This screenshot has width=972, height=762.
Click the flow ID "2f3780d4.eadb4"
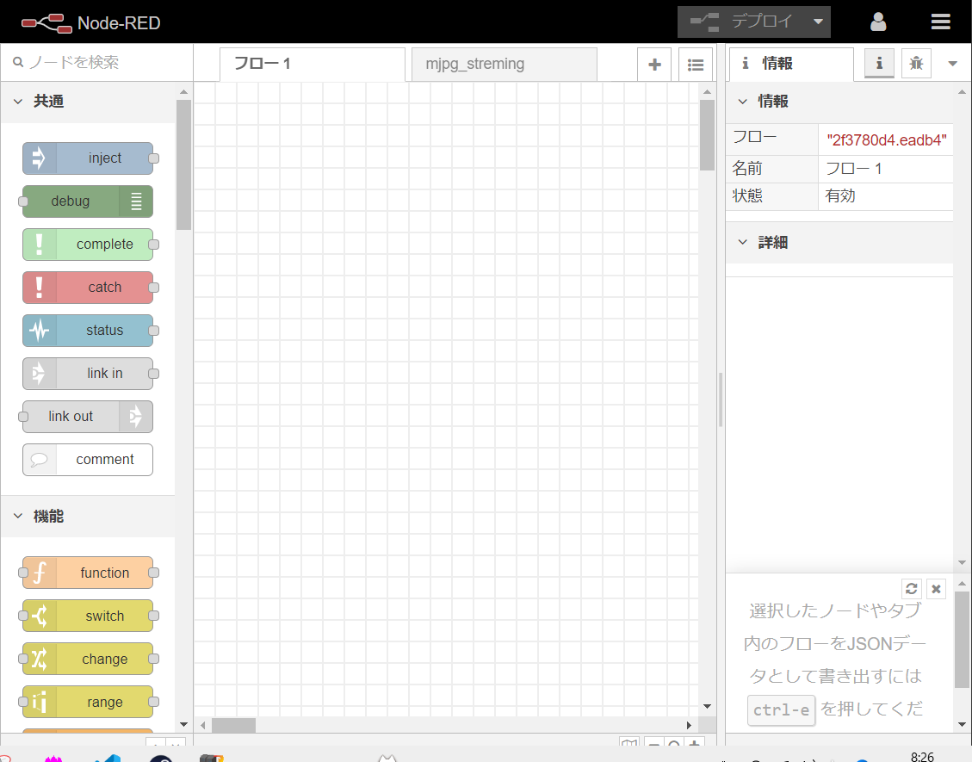pos(887,140)
